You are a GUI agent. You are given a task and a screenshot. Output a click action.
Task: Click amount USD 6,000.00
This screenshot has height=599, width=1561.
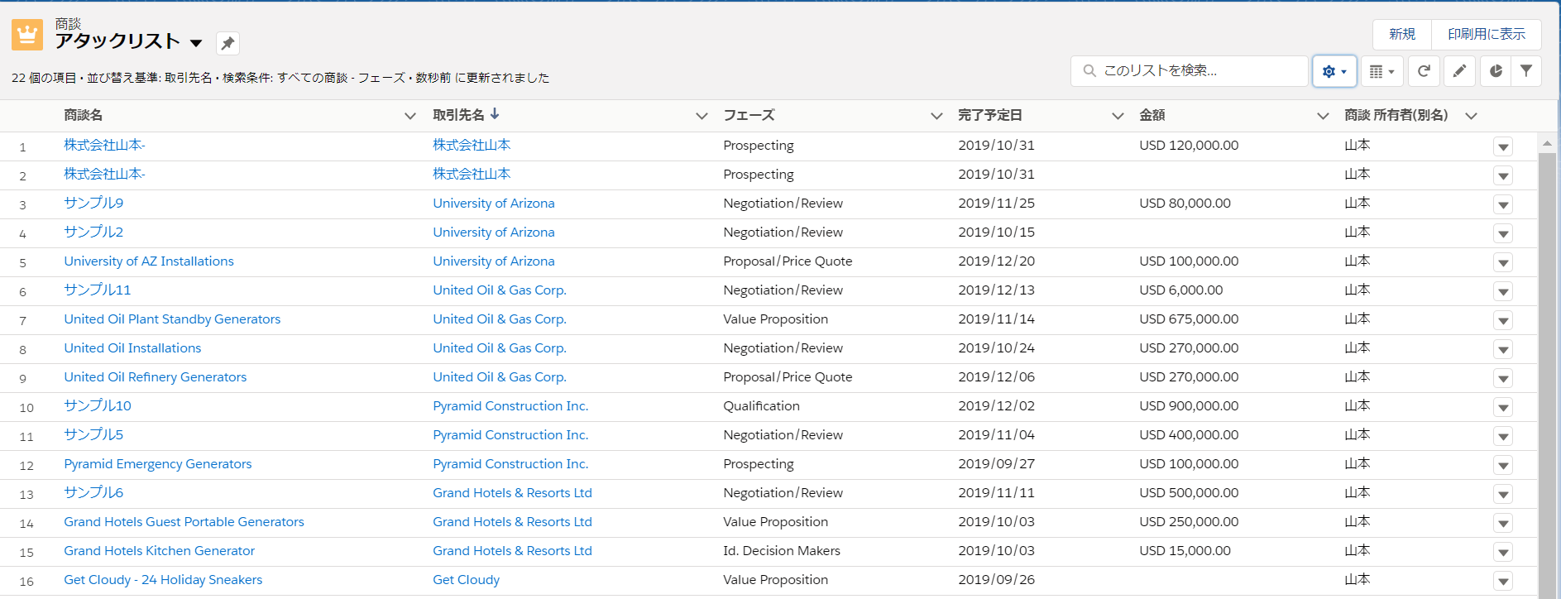pyautogui.click(x=1180, y=290)
